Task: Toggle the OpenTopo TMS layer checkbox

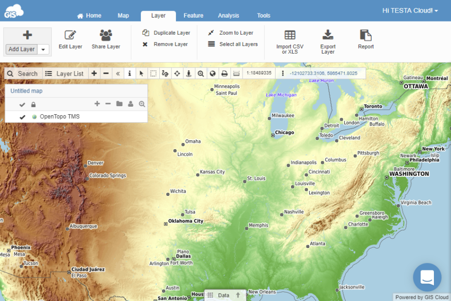Action: 23,116
